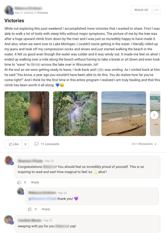Open the tree photo thumbnail
Viewport: 166px width, 233px height.
pyautogui.click(x=27, y=114)
